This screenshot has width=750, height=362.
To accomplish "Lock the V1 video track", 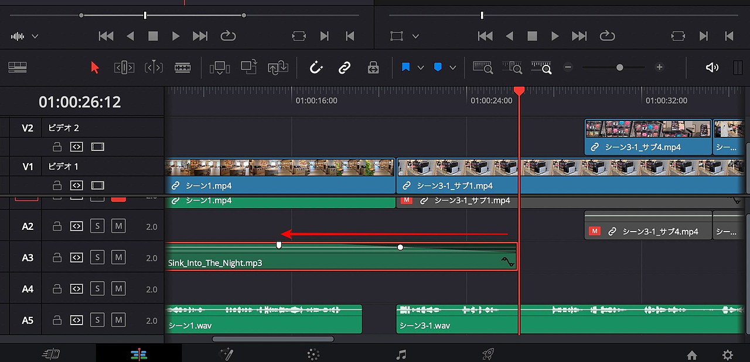I will point(57,185).
